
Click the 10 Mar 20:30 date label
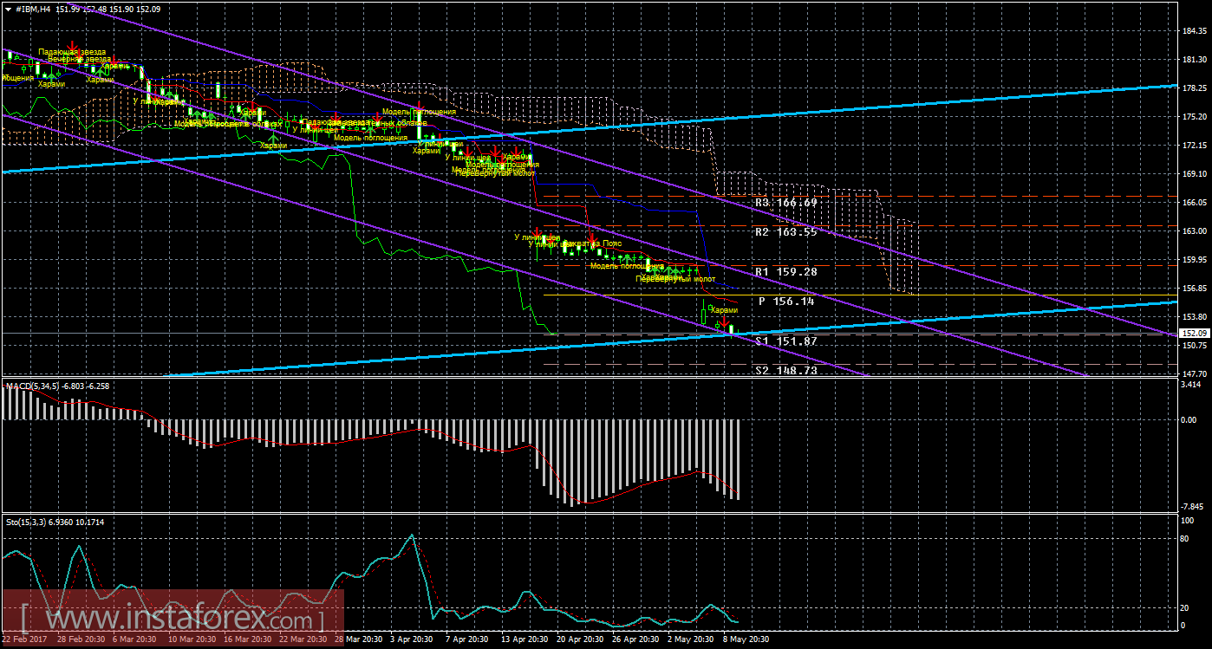(192, 640)
